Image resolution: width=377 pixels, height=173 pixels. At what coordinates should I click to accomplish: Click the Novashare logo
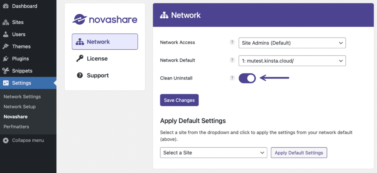(105, 19)
